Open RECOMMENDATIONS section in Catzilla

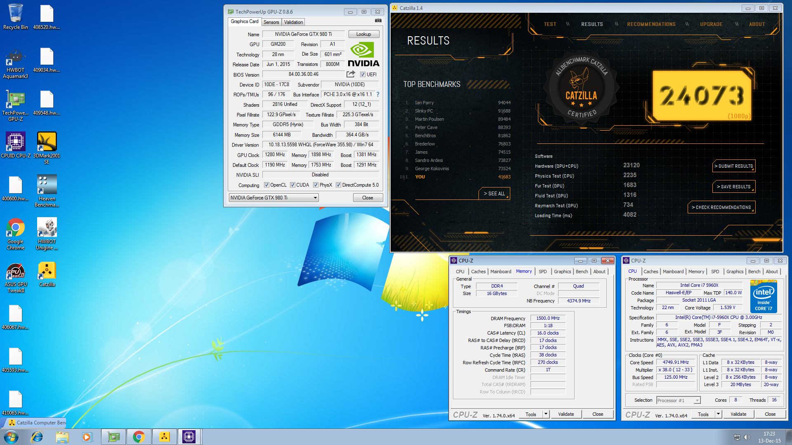(651, 24)
